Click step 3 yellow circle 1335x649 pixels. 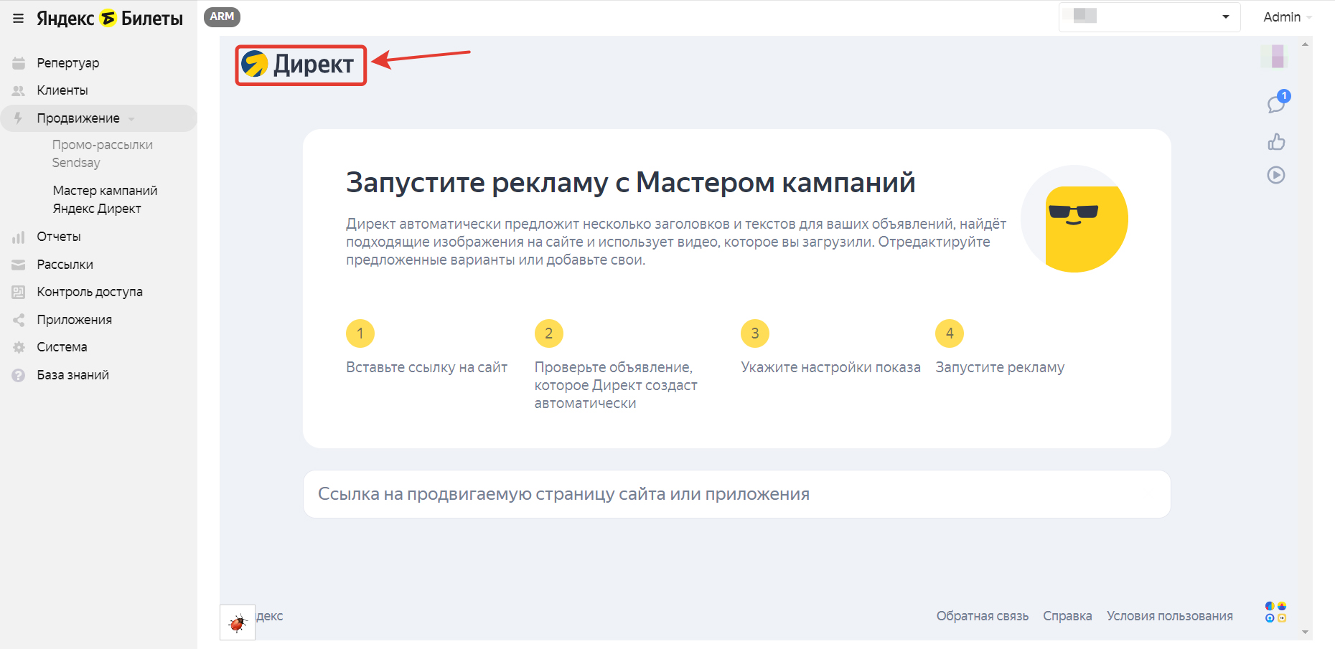point(755,333)
